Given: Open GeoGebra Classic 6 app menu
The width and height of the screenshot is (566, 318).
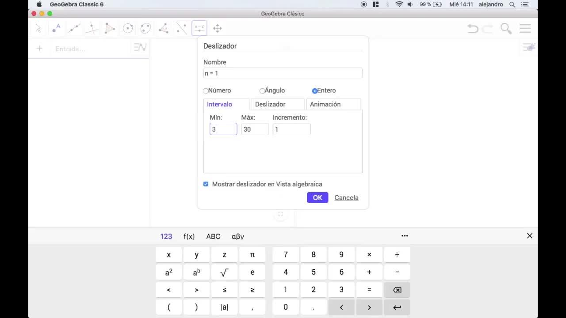Looking at the screenshot, I should click(76, 4).
